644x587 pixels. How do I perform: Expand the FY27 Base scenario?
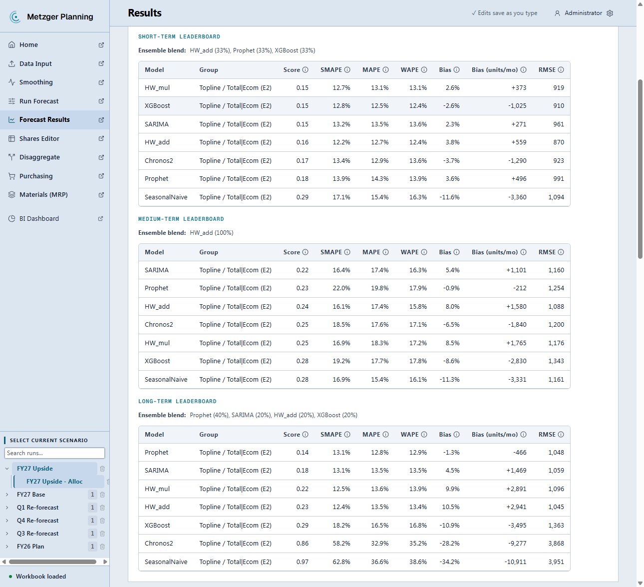7,495
